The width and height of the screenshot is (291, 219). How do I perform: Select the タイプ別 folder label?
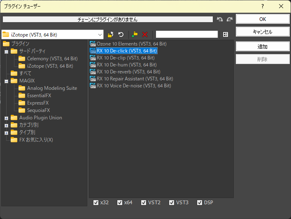27,132
